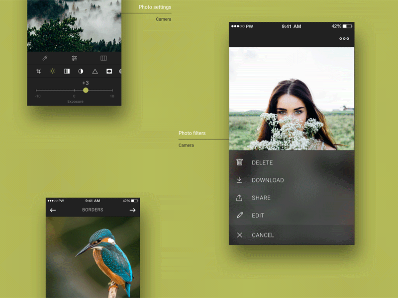
Task: Click the 9:41 AM time on the BORDERS phone
Action: pyautogui.click(x=93, y=201)
